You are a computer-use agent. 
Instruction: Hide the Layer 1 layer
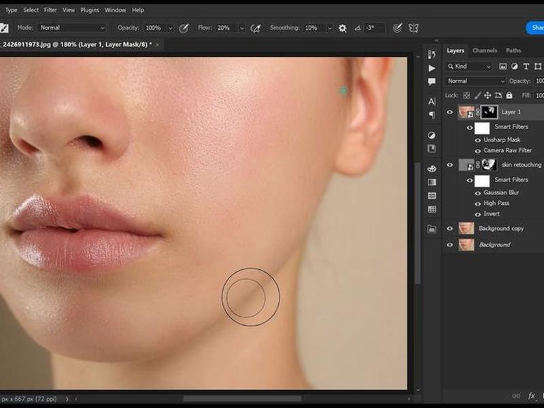pos(450,112)
